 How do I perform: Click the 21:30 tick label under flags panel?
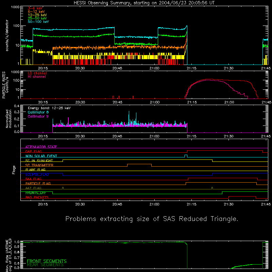click(x=228, y=204)
